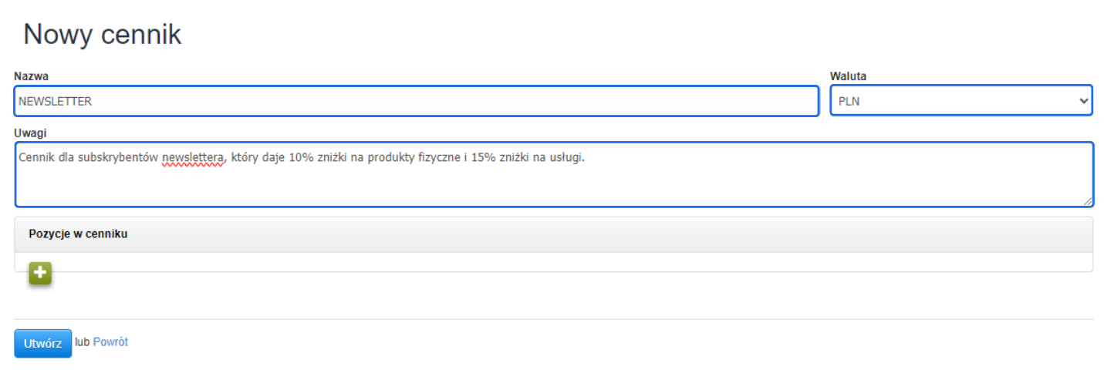
Task: Click the Waluta field label
Action: 848,76
